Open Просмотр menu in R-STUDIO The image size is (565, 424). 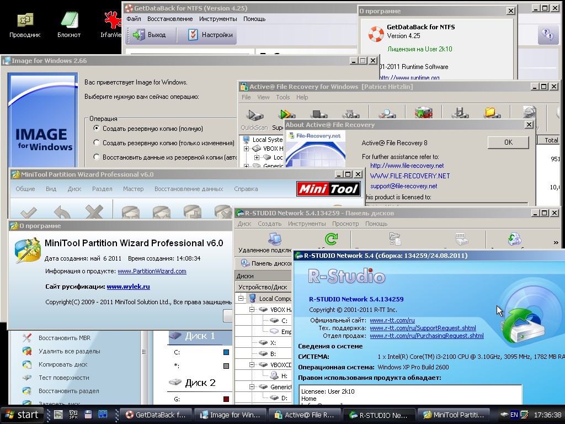coord(345,224)
